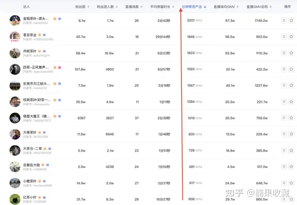Open the list icon for 小鹿茶叶 row
Image resolution: width=297 pixels, height=205 pixels.
[x=283, y=183]
